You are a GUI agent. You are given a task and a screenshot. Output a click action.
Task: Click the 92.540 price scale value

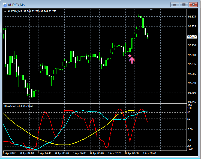click(192, 83)
